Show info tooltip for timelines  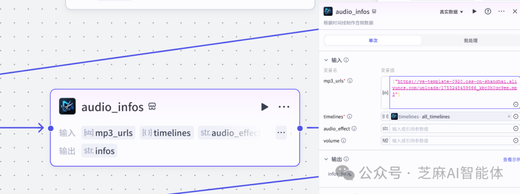pyautogui.click(x=349, y=116)
